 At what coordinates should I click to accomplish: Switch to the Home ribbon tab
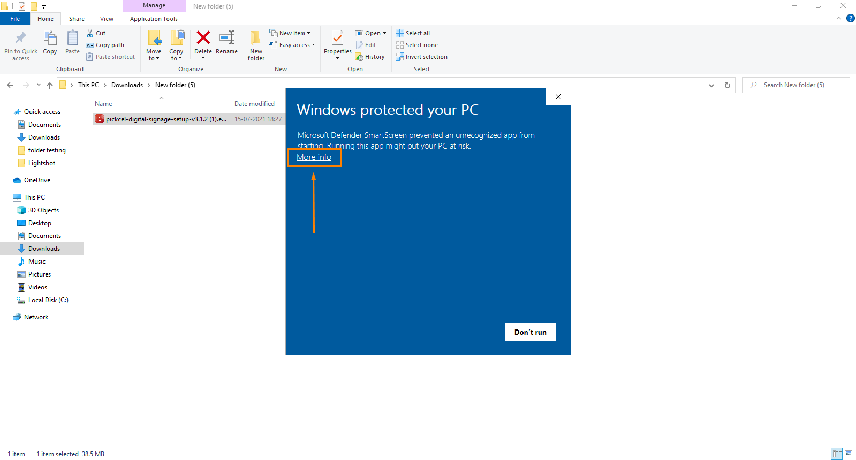click(x=46, y=19)
